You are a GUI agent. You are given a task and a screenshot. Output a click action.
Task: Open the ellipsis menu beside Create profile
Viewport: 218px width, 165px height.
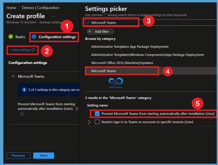pyautogui.click(x=53, y=16)
